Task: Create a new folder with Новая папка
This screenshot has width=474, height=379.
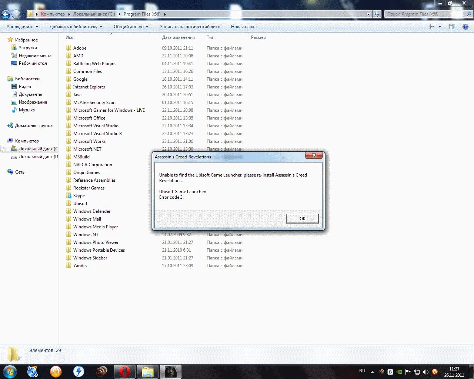Action: click(x=244, y=27)
